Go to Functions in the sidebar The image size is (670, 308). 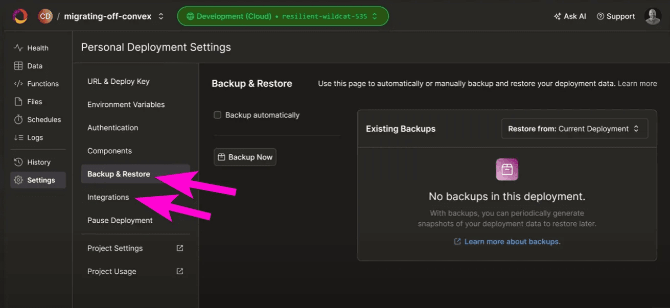pos(42,84)
